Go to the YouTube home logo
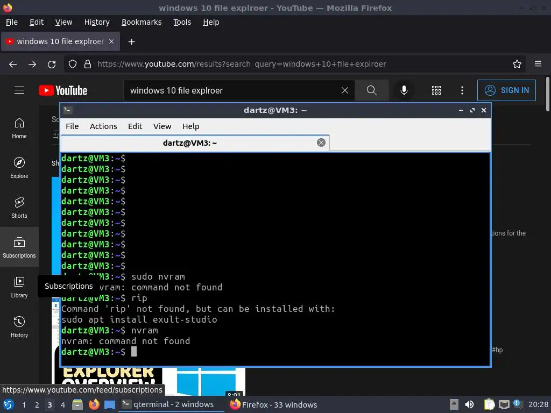 pos(63,90)
